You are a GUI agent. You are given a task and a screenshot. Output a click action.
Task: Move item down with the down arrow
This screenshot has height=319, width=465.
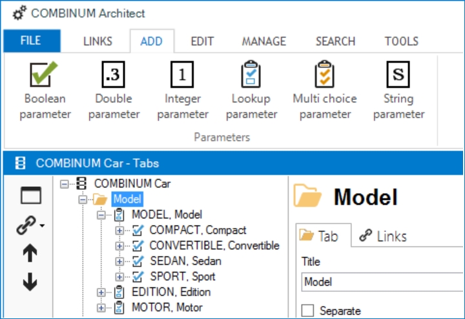[x=30, y=282]
